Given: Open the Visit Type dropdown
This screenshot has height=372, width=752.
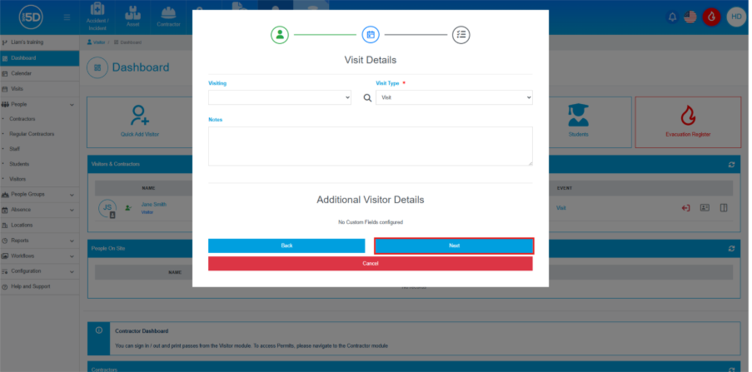Looking at the screenshot, I should pyautogui.click(x=454, y=98).
